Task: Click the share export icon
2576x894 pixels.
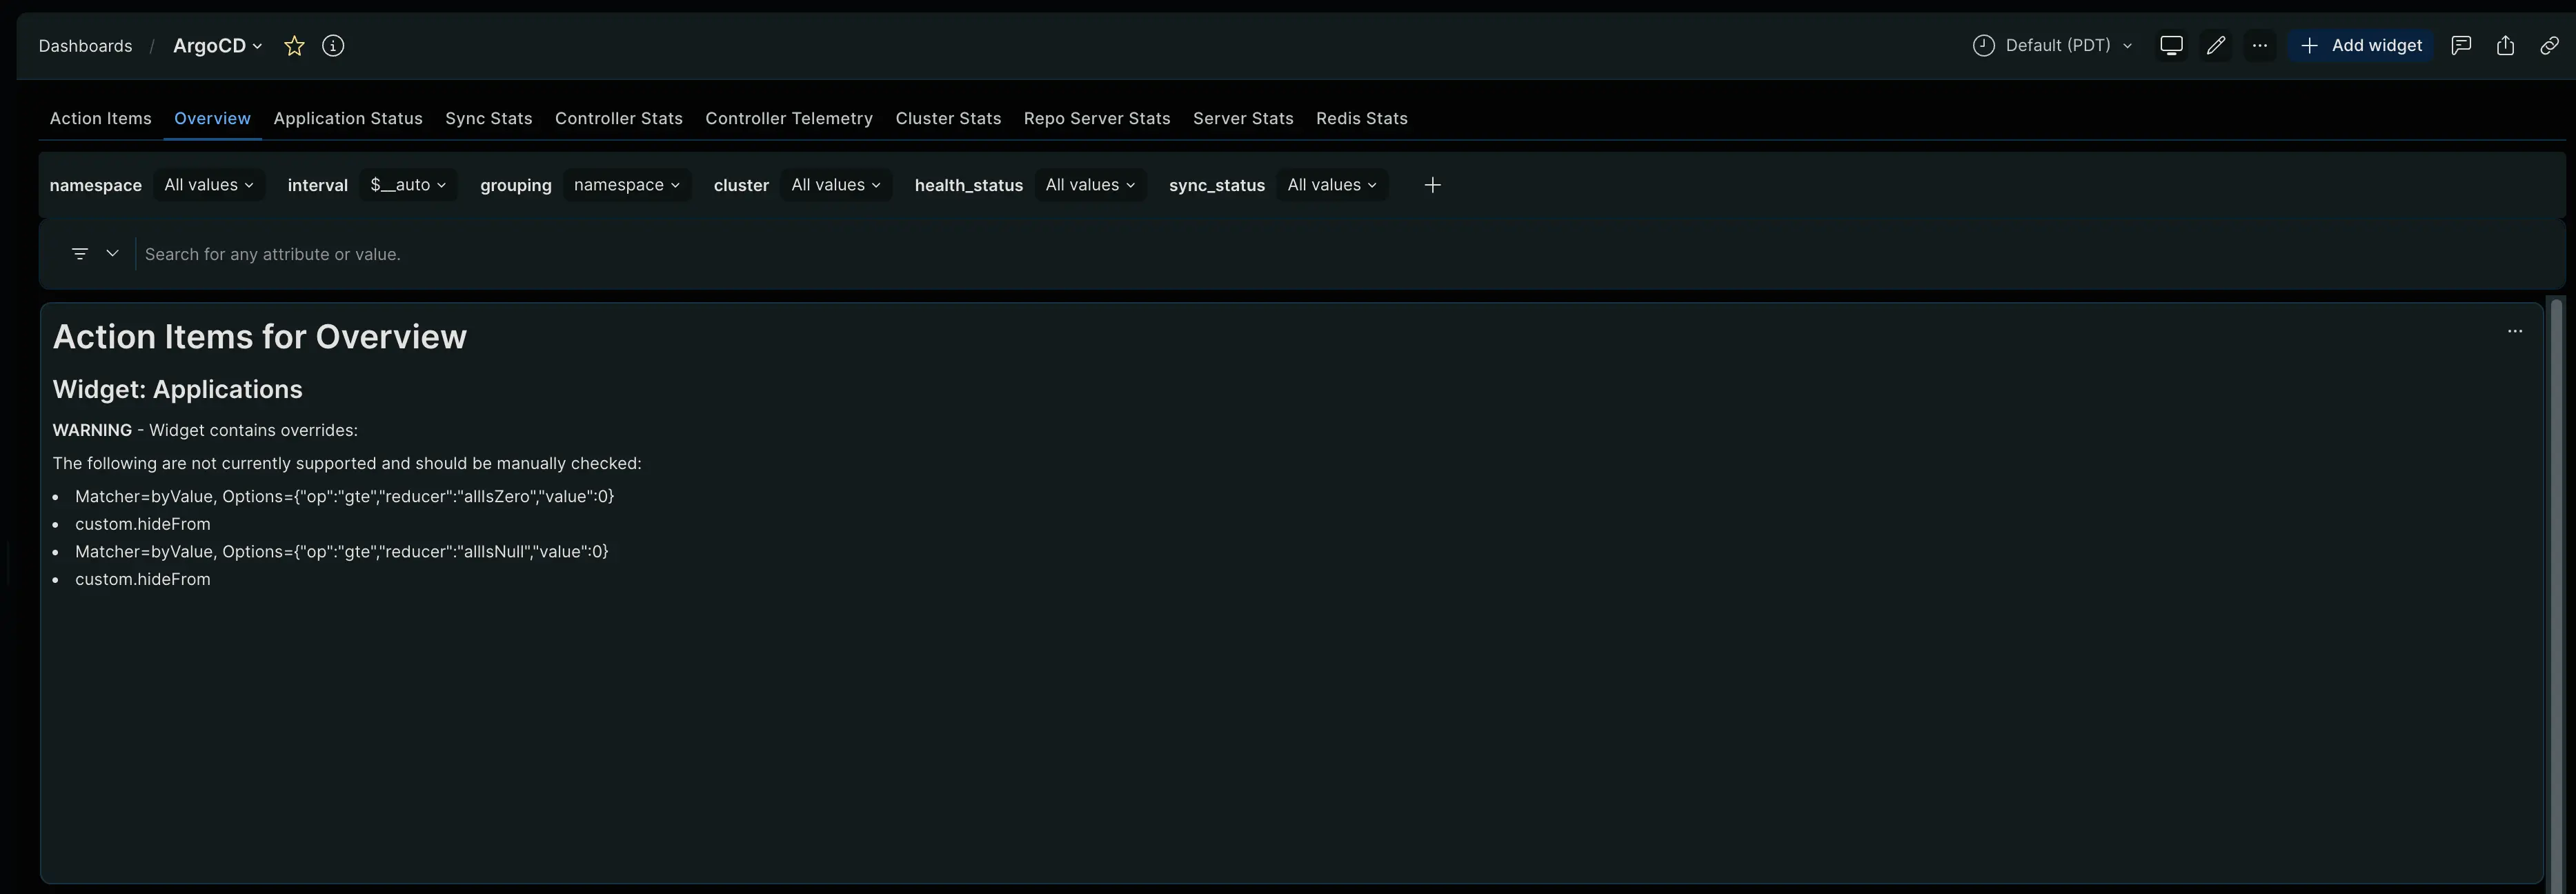Action: coord(2505,46)
